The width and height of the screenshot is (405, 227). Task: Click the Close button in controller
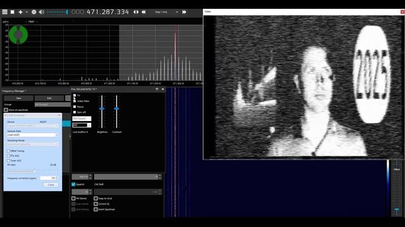(51, 185)
